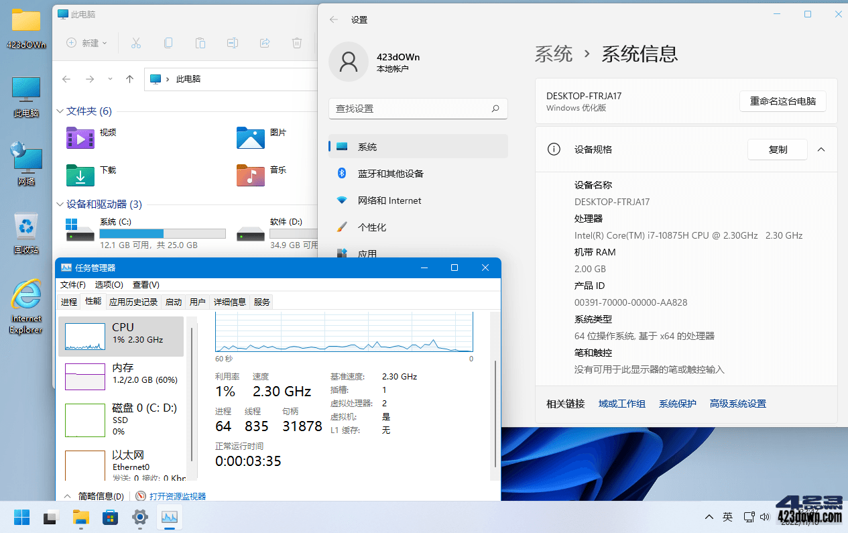Click the Copy icon in File Explorer toolbar
This screenshot has height=533, width=848.
168,43
